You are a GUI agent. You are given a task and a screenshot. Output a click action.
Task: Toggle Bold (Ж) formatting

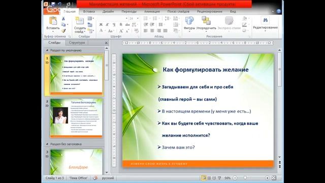pyautogui.click(x=101, y=25)
